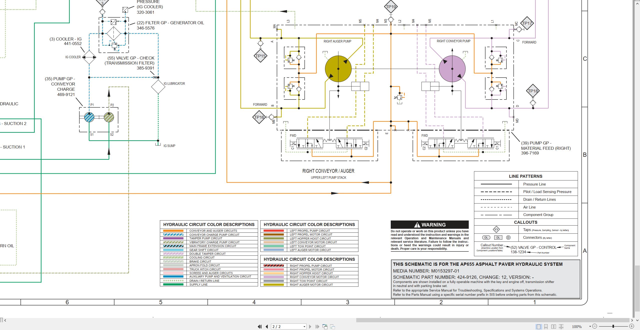Click the P2 green hatched pump symbol
This screenshot has width=640, height=330.
click(109, 117)
